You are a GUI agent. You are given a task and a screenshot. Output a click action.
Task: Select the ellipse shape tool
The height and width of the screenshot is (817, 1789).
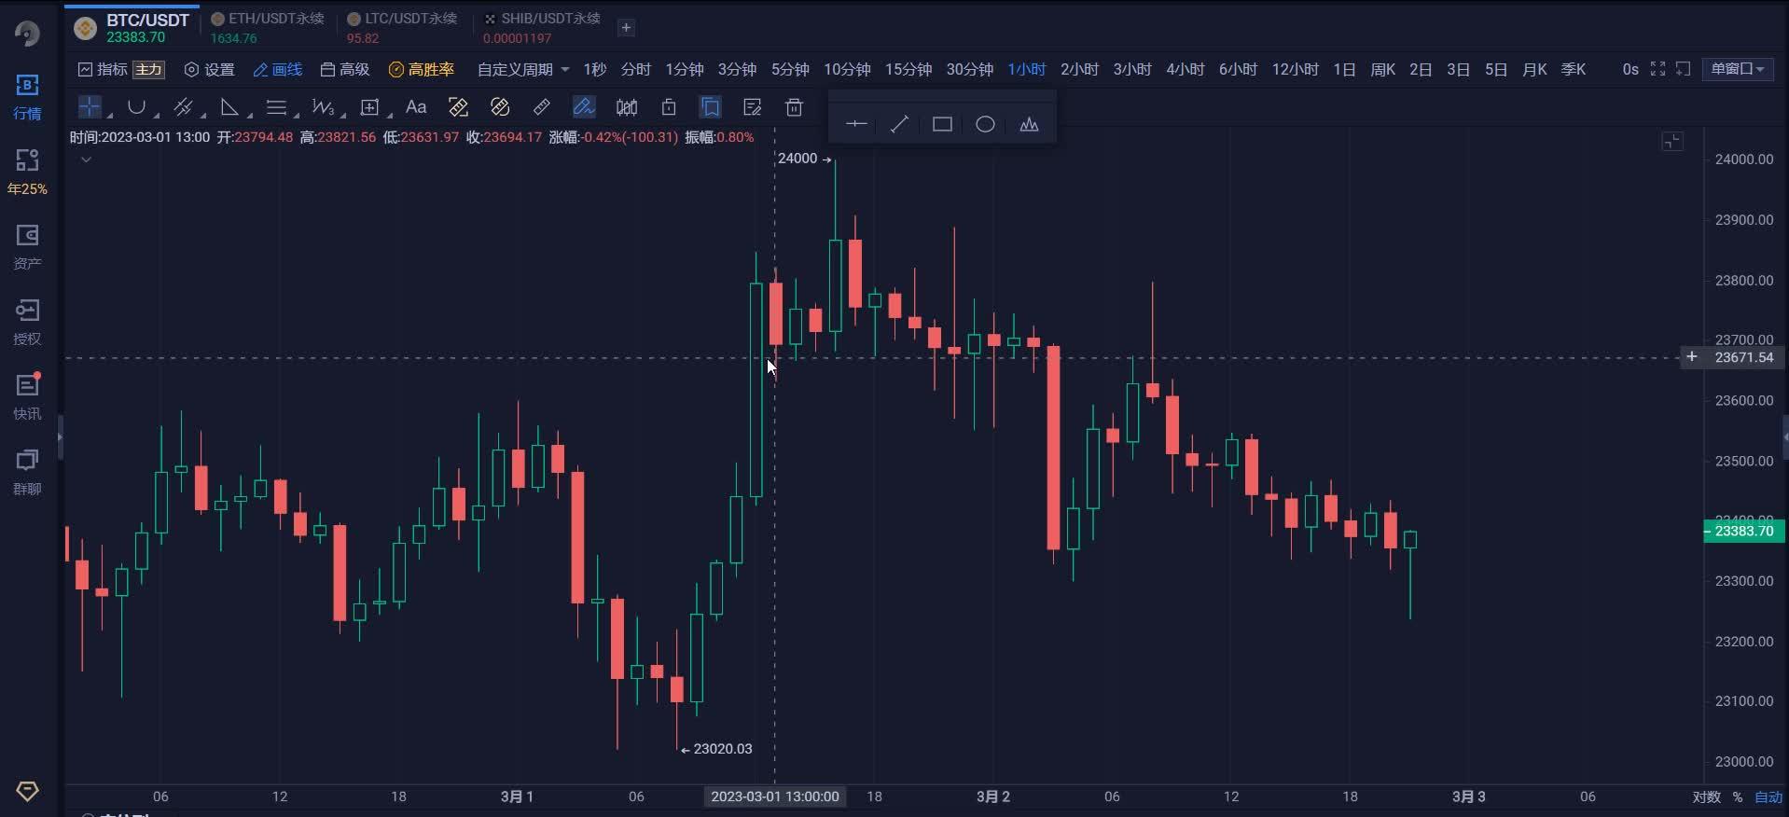pos(985,124)
